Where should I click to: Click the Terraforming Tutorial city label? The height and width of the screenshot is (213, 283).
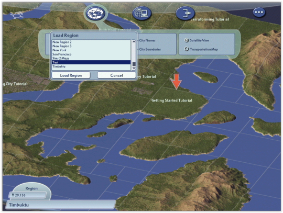pos(210,19)
